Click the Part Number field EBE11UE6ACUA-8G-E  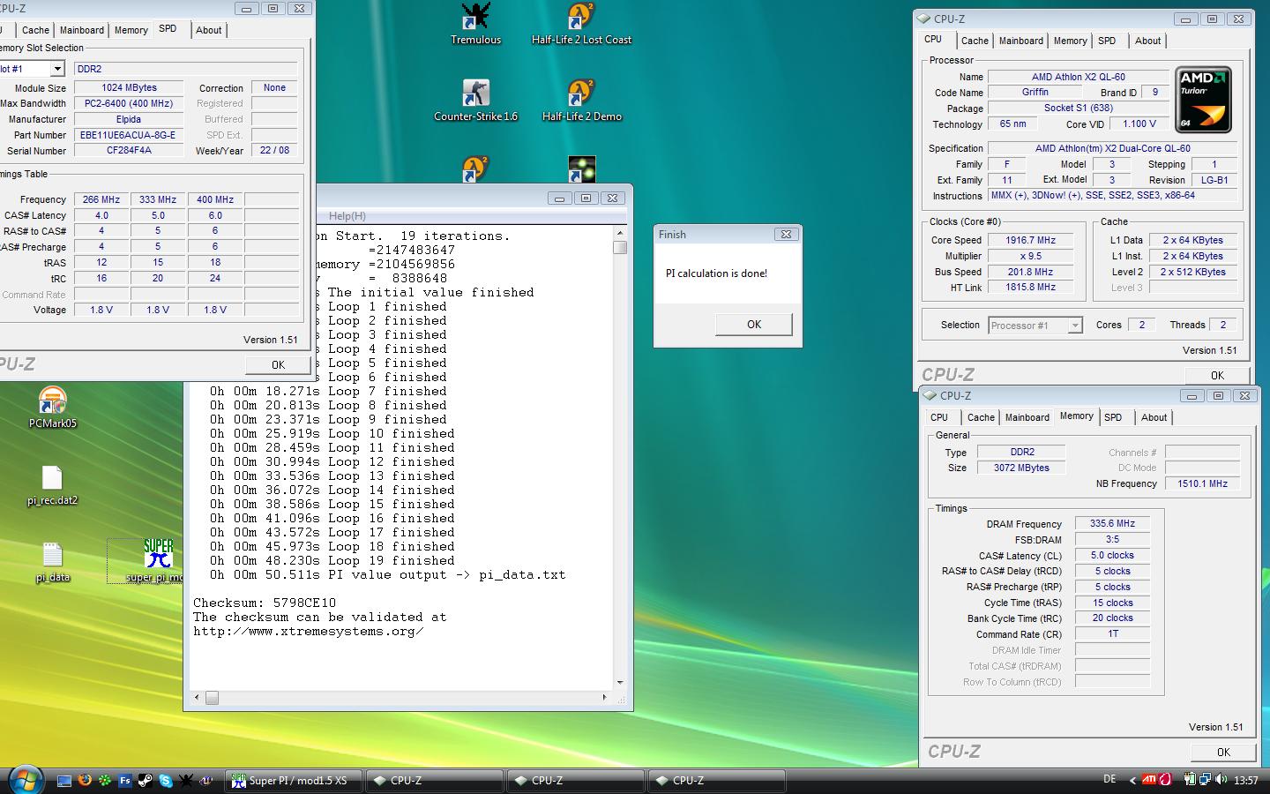128,135
